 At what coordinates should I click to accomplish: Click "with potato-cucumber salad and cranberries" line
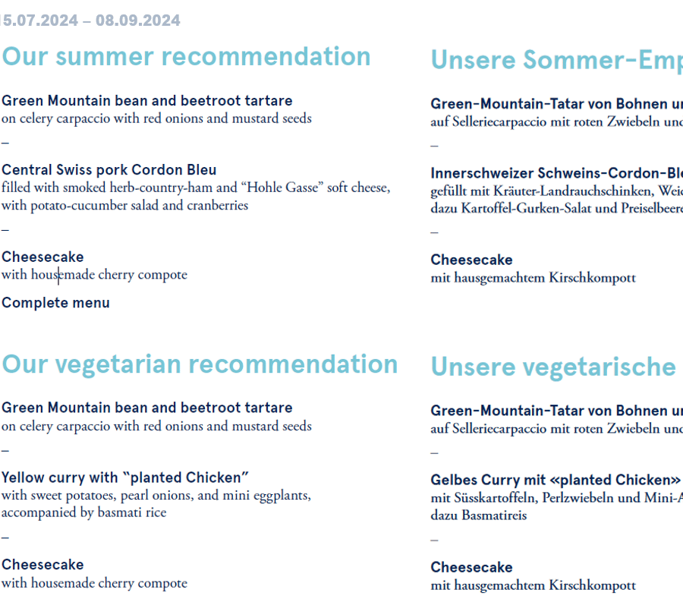[x=124, y=205]
